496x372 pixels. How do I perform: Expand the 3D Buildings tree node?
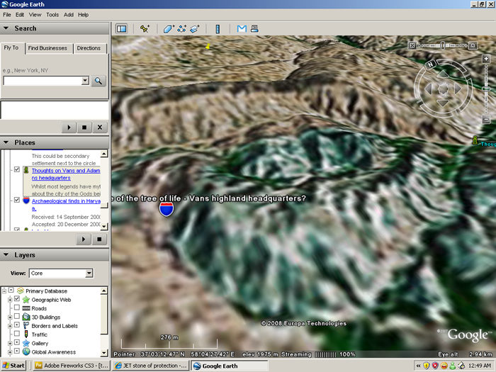coord(10,317)
